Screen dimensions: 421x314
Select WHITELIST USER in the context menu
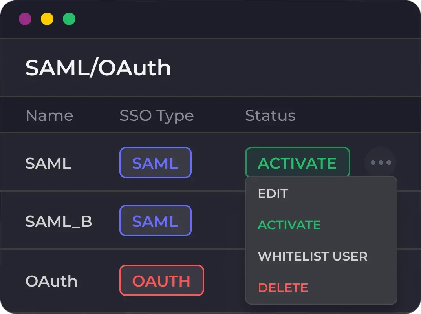[x=312, y=256]
